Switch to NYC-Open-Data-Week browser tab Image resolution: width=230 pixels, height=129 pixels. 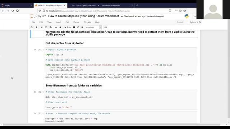click(84, 5)
